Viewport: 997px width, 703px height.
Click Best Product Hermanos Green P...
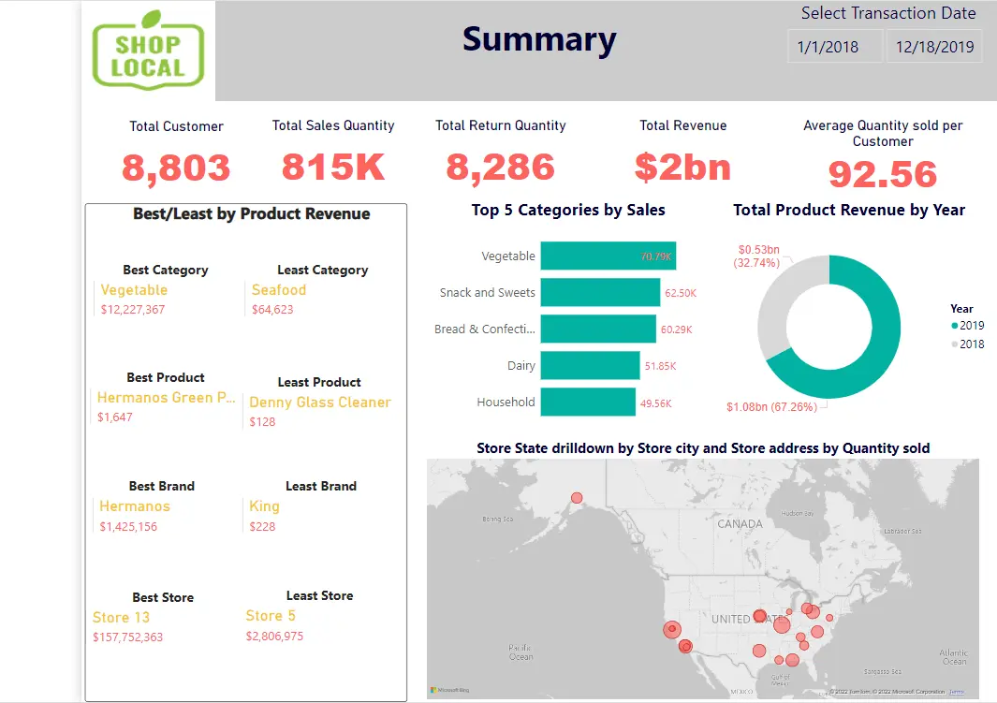166,398
